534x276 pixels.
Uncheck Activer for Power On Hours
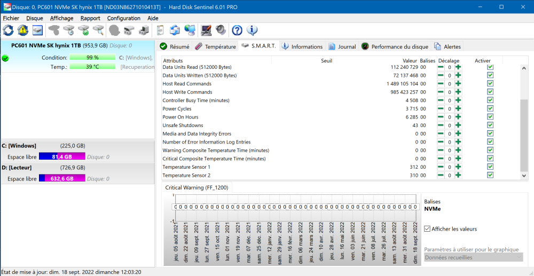(490, 117)
